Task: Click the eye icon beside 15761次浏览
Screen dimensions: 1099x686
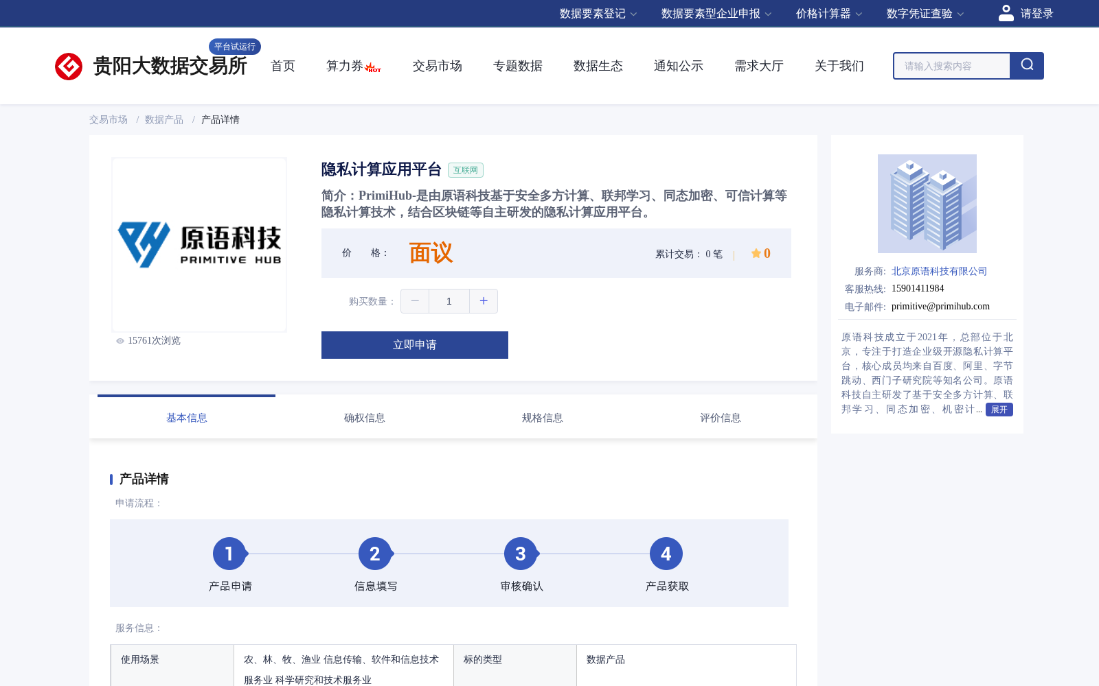Action: click(x=120, y=341)
